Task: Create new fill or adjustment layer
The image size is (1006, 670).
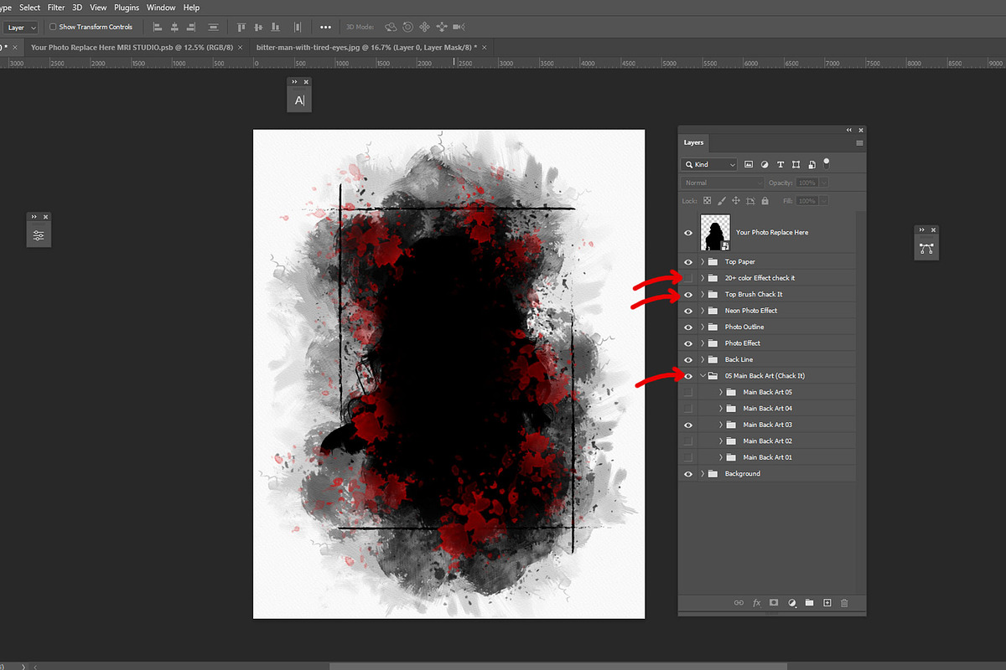Action: pyautogui.click(x=791, y=603)
